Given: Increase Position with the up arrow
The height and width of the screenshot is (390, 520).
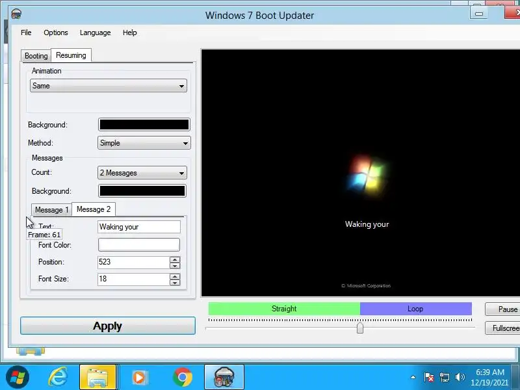Looking at the screenshot, I should [x=175, y=259].
